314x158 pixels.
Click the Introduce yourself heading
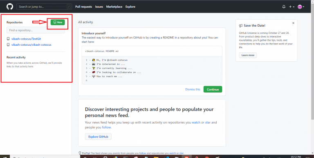(94, 33)
